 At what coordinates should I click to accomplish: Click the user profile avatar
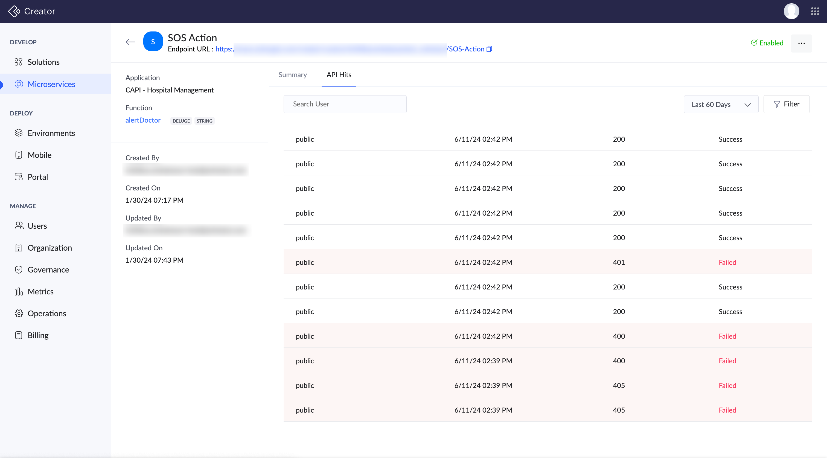point(791,11)
